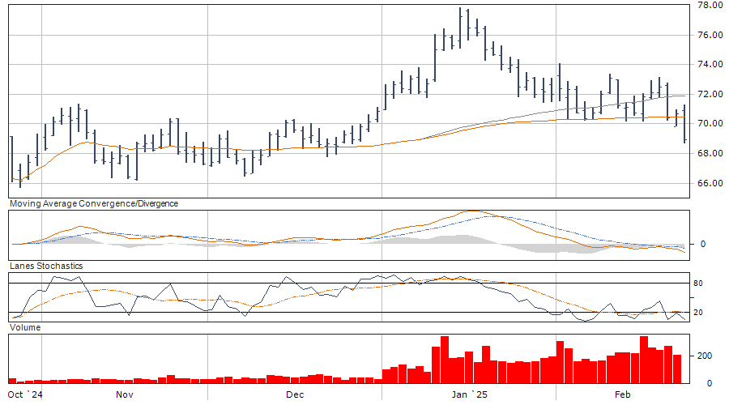Click the stochastics 80 level label
Viewport: 729px width, 405px height.
click(x=706, y=283)
